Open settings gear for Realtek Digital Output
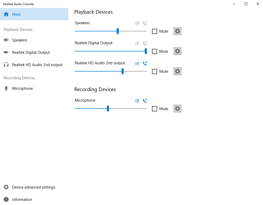This screenshot has width=263, height=205. (177, 51)
